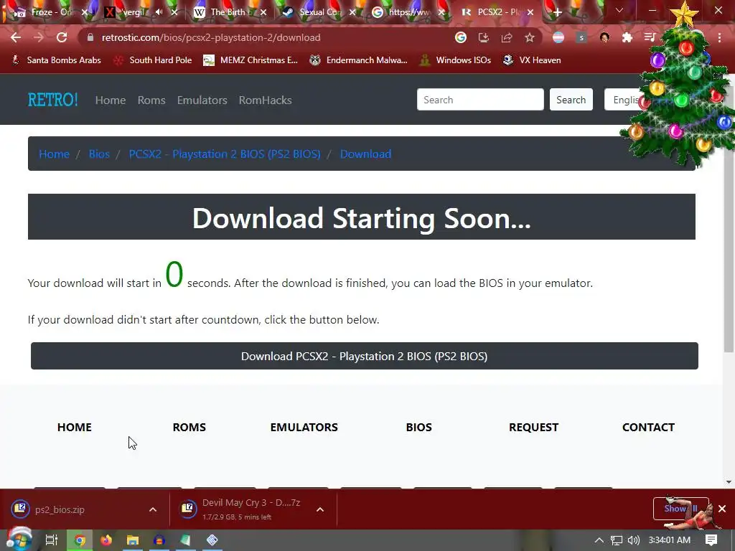Open the PCSX2 - Playstation 2 BIOS breadcrumb
This screenshot has height=551, width=735.
click(225, 154)
